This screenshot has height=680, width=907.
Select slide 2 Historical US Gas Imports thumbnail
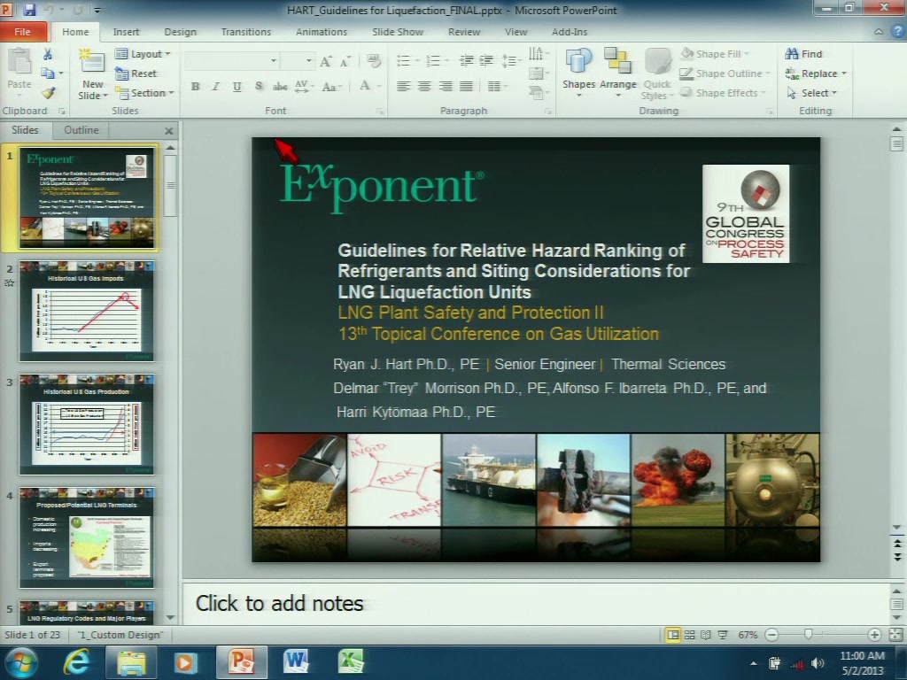87,311
